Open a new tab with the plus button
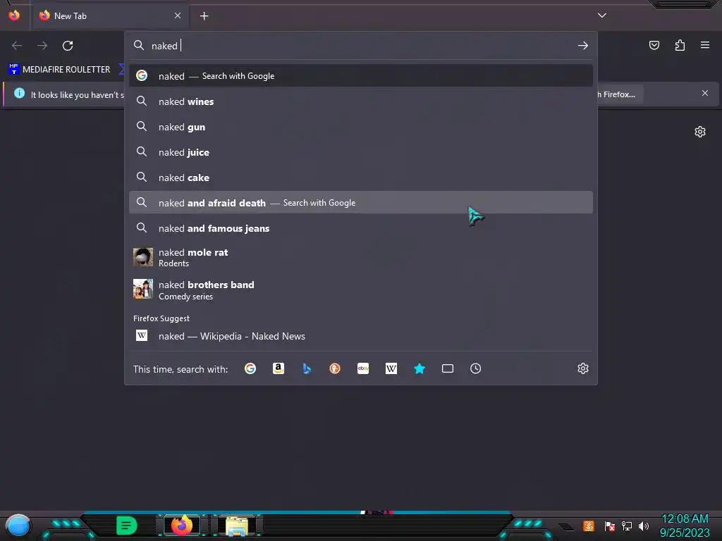Image resolution: width=722 pixels, height=541 pixels. click(204, 16)
